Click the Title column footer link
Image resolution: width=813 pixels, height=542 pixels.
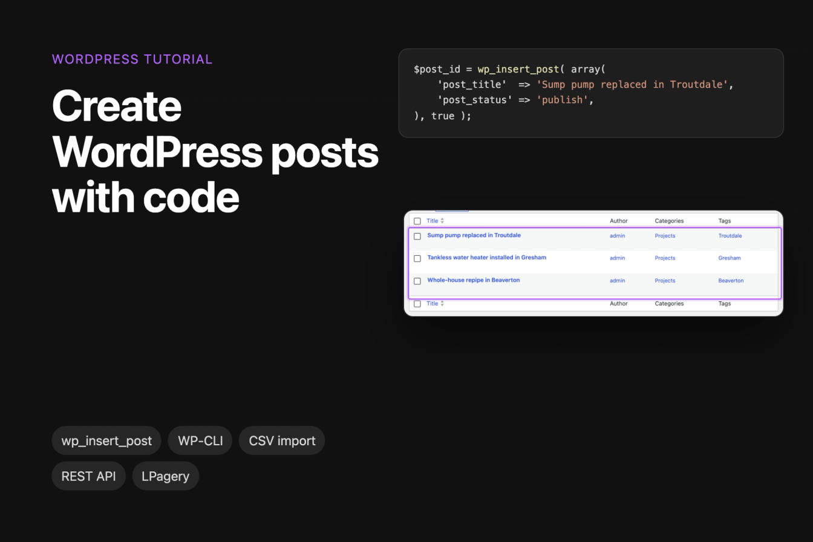(x=432, y=304)
